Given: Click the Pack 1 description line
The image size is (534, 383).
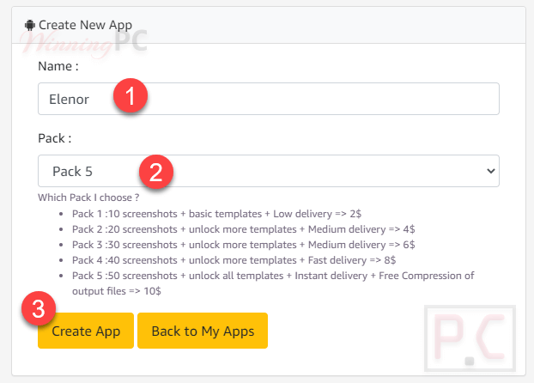Looking at the screenshot, I should [x=216, y=214].
